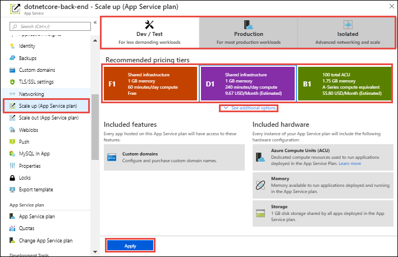Select the Dev / Test tab

coord(149,33)
